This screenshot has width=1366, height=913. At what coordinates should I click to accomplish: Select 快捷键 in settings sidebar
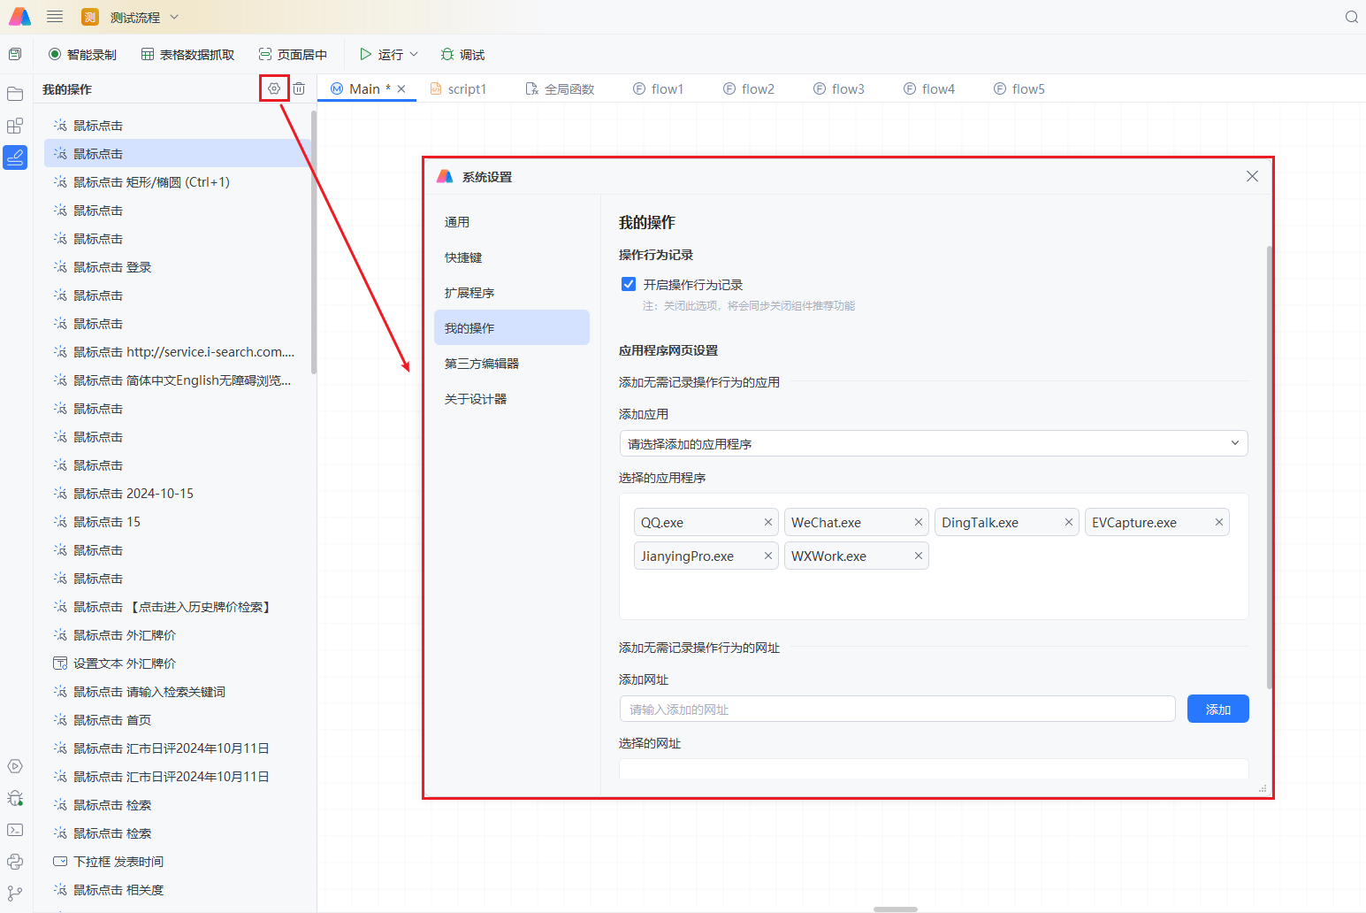(463, 257)
